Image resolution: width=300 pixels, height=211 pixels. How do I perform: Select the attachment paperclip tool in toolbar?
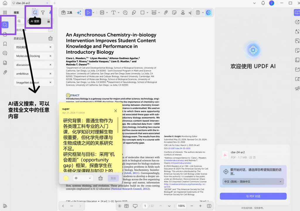point(166,13)
